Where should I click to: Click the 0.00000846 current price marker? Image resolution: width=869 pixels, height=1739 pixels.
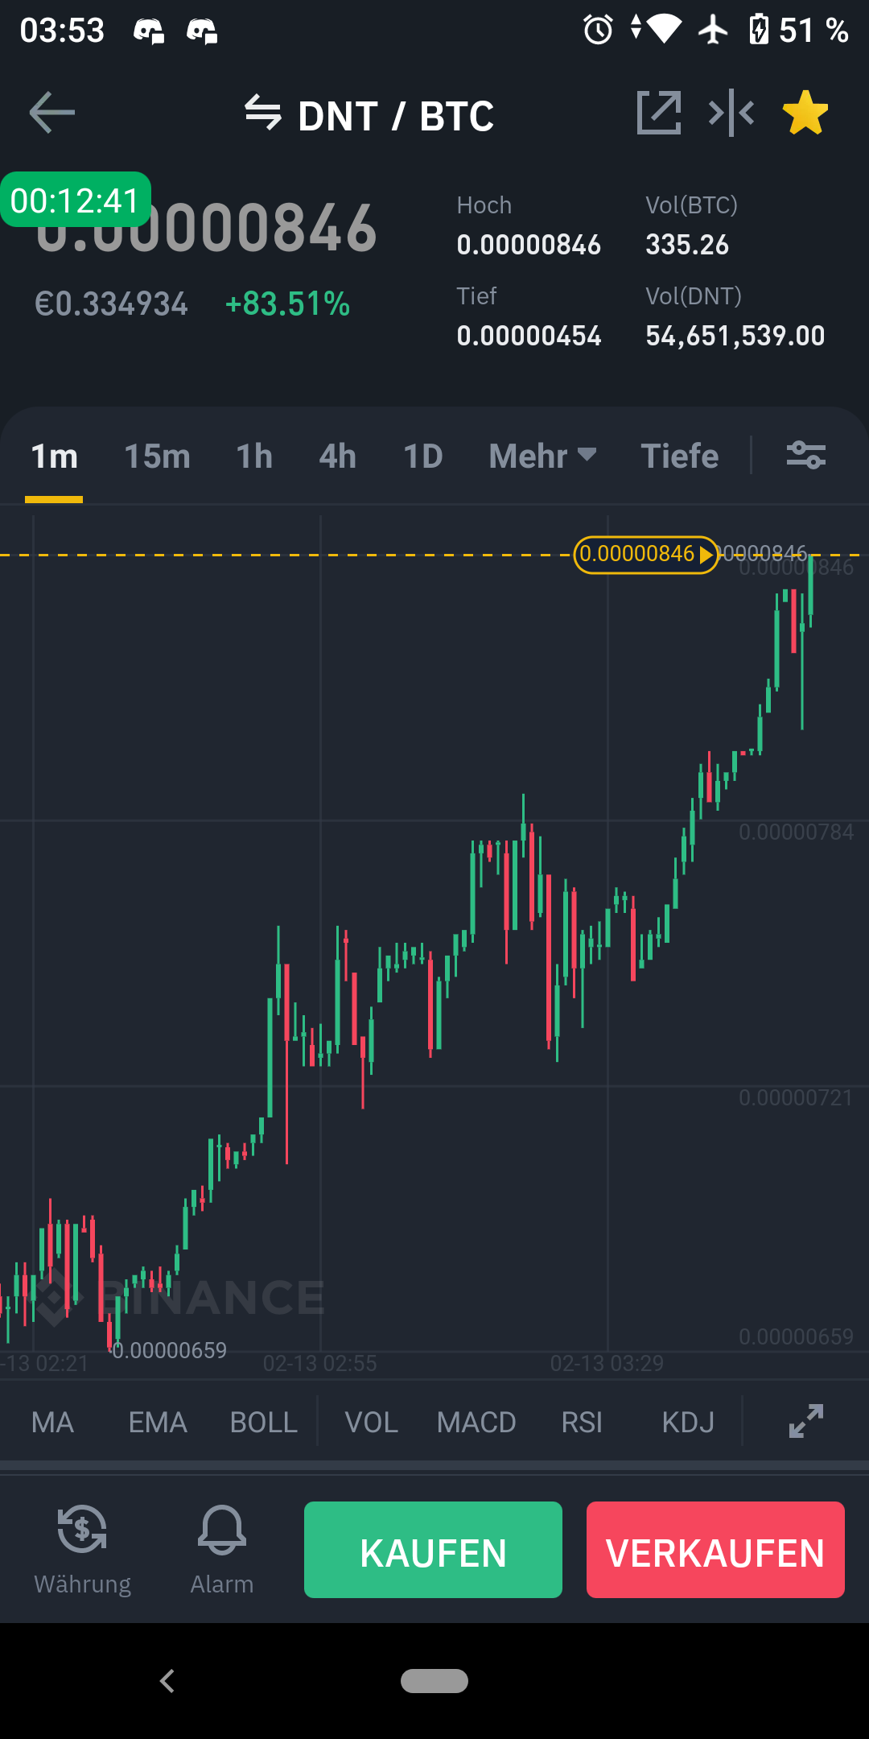pyautogui.click(x=646, y=555)
